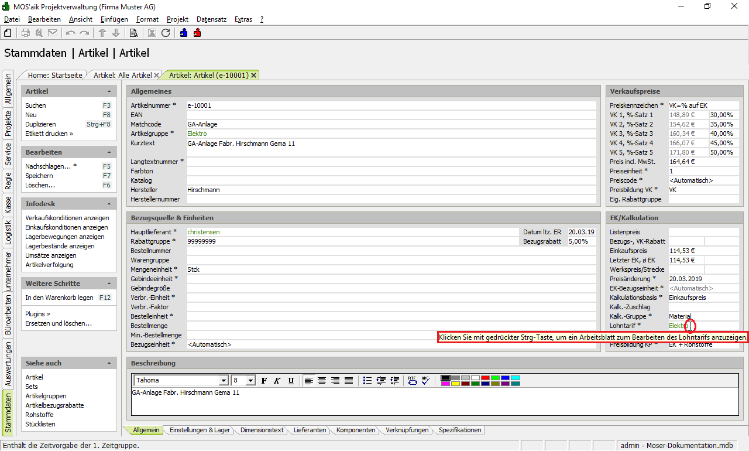Screen dimensions: 749x451
Task: Switch to the Lieferanten tab
Action: 310,430
